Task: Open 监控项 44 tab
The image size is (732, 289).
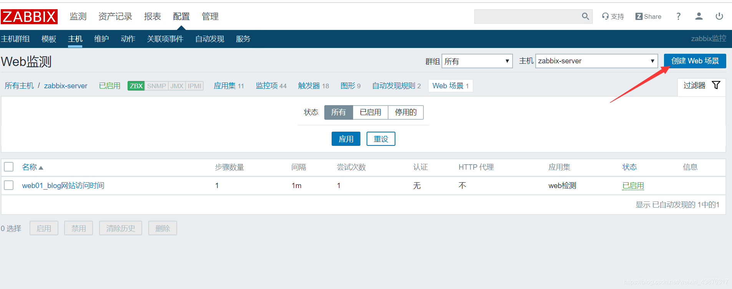Action: [271, 86]
